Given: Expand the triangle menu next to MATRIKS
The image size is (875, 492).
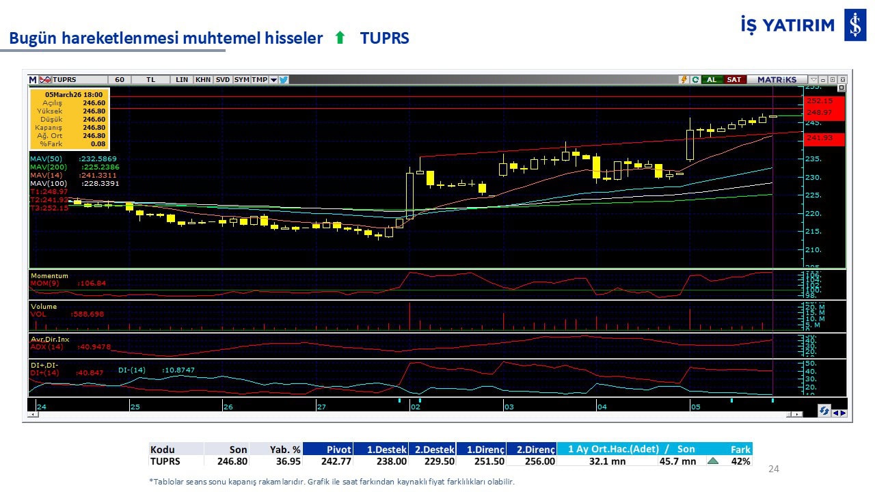Looking at the screenshot, I should click(x=813, y=80).
